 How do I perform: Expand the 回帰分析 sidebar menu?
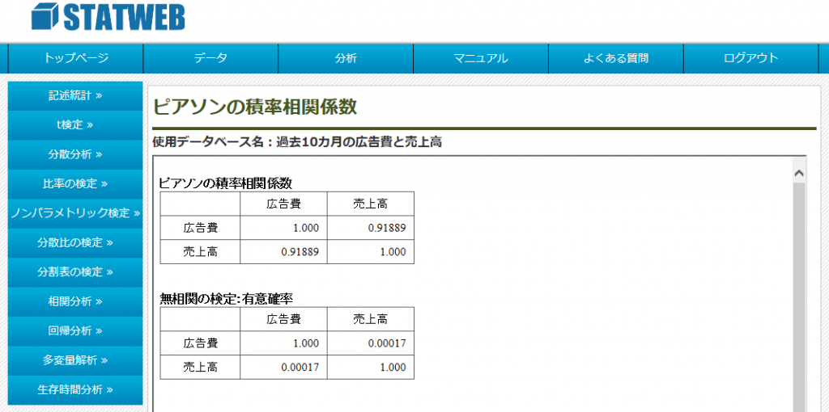click(x=75, y=330)
